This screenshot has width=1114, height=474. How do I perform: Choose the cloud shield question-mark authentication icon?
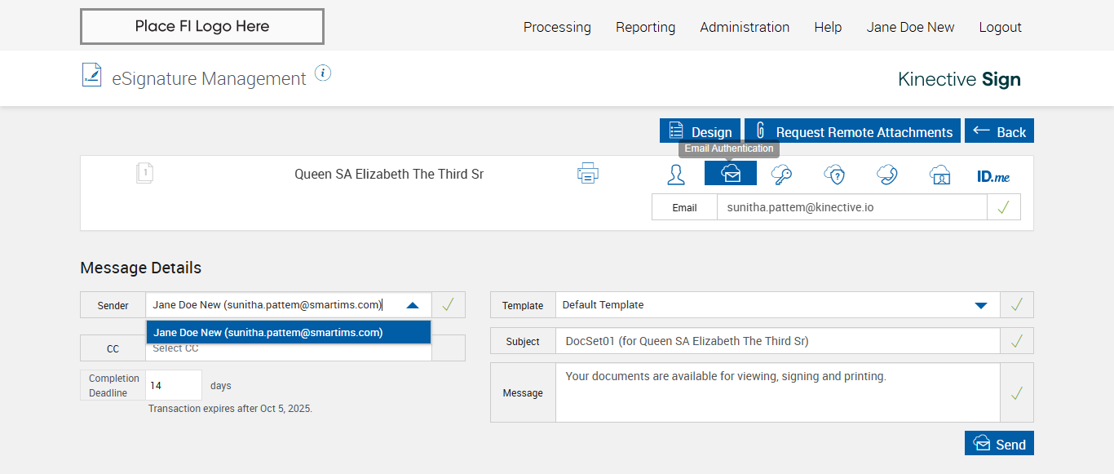(834, 174)
